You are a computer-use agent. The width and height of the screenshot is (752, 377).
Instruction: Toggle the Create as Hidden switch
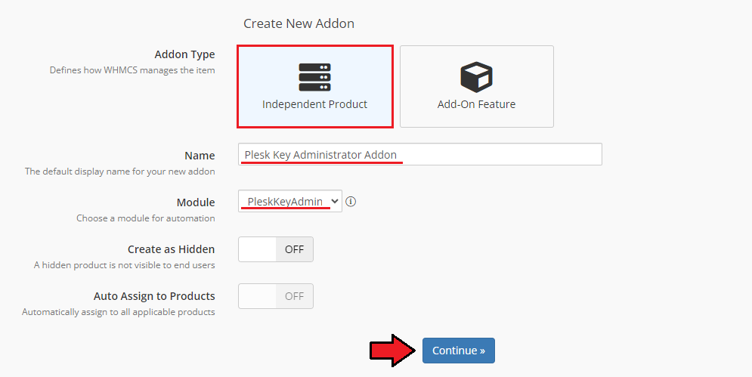coord(276,249)
